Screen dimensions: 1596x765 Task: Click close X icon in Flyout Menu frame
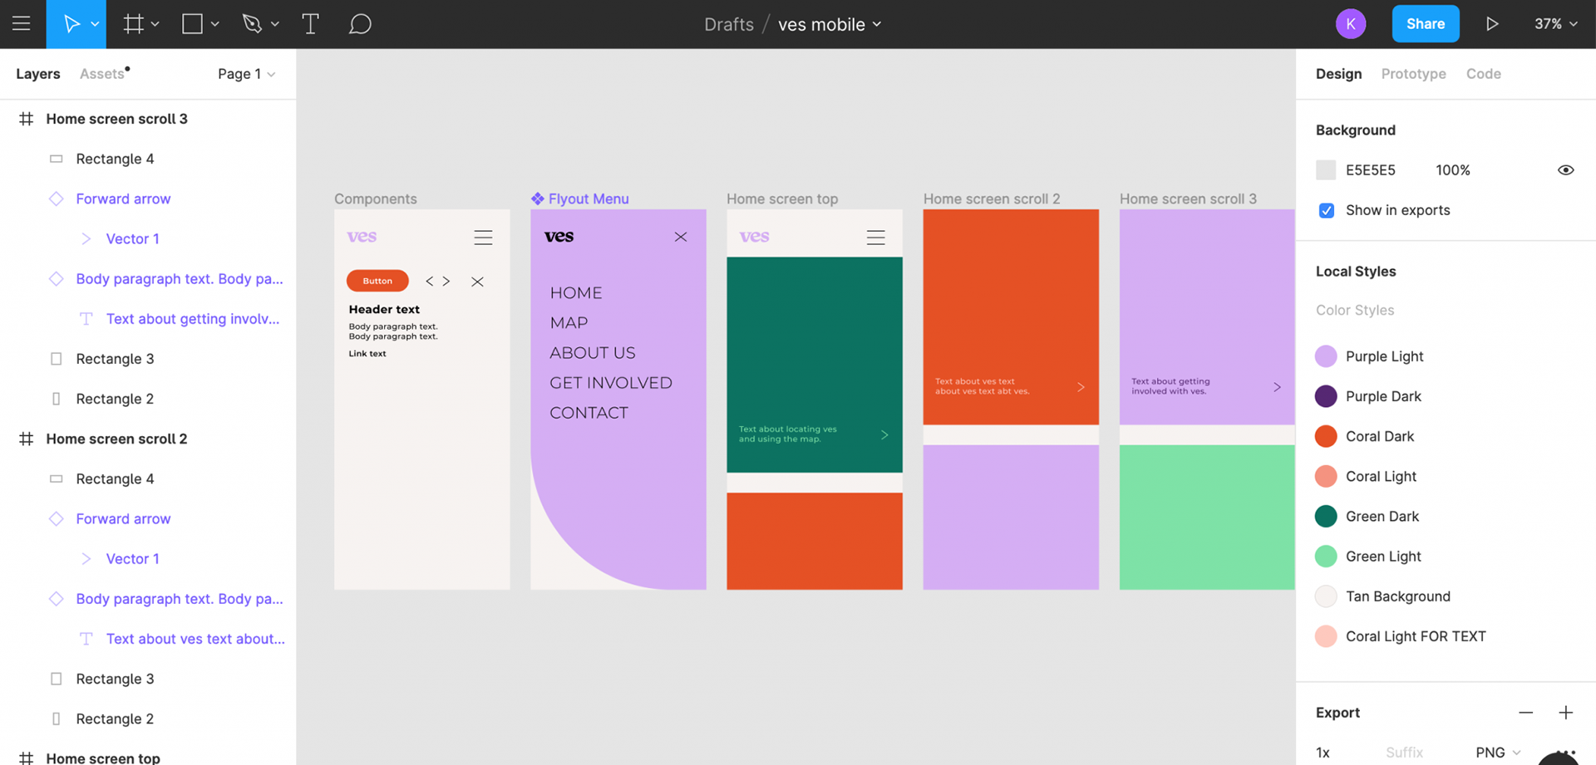pos(681,237)
